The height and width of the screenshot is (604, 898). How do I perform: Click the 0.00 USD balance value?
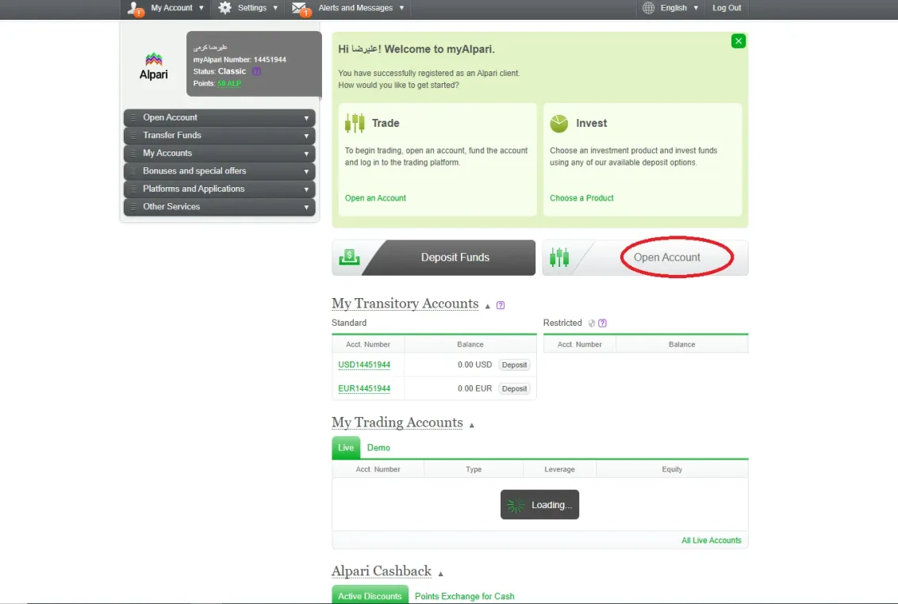(x=474, y=365)
